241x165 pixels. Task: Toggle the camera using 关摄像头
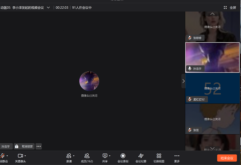[20, 156]
